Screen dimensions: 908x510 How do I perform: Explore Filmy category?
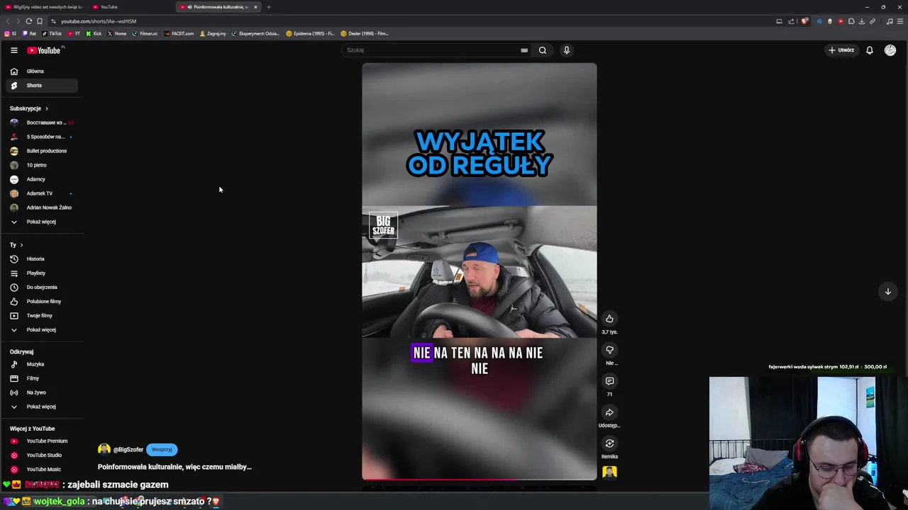click(x=42, y=378)
